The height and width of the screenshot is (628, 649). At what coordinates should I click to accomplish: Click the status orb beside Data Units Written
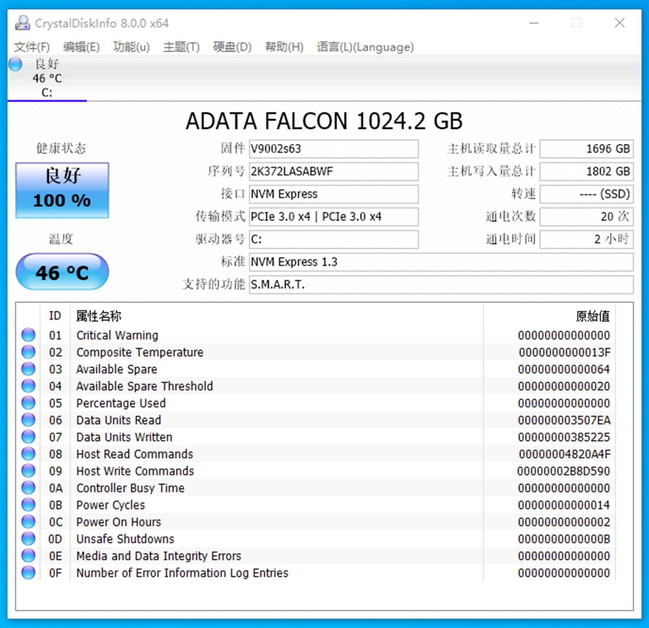point(28,437)
